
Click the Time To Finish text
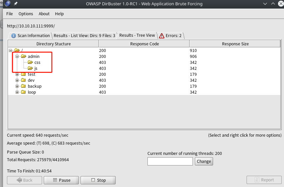coord(29,171)
